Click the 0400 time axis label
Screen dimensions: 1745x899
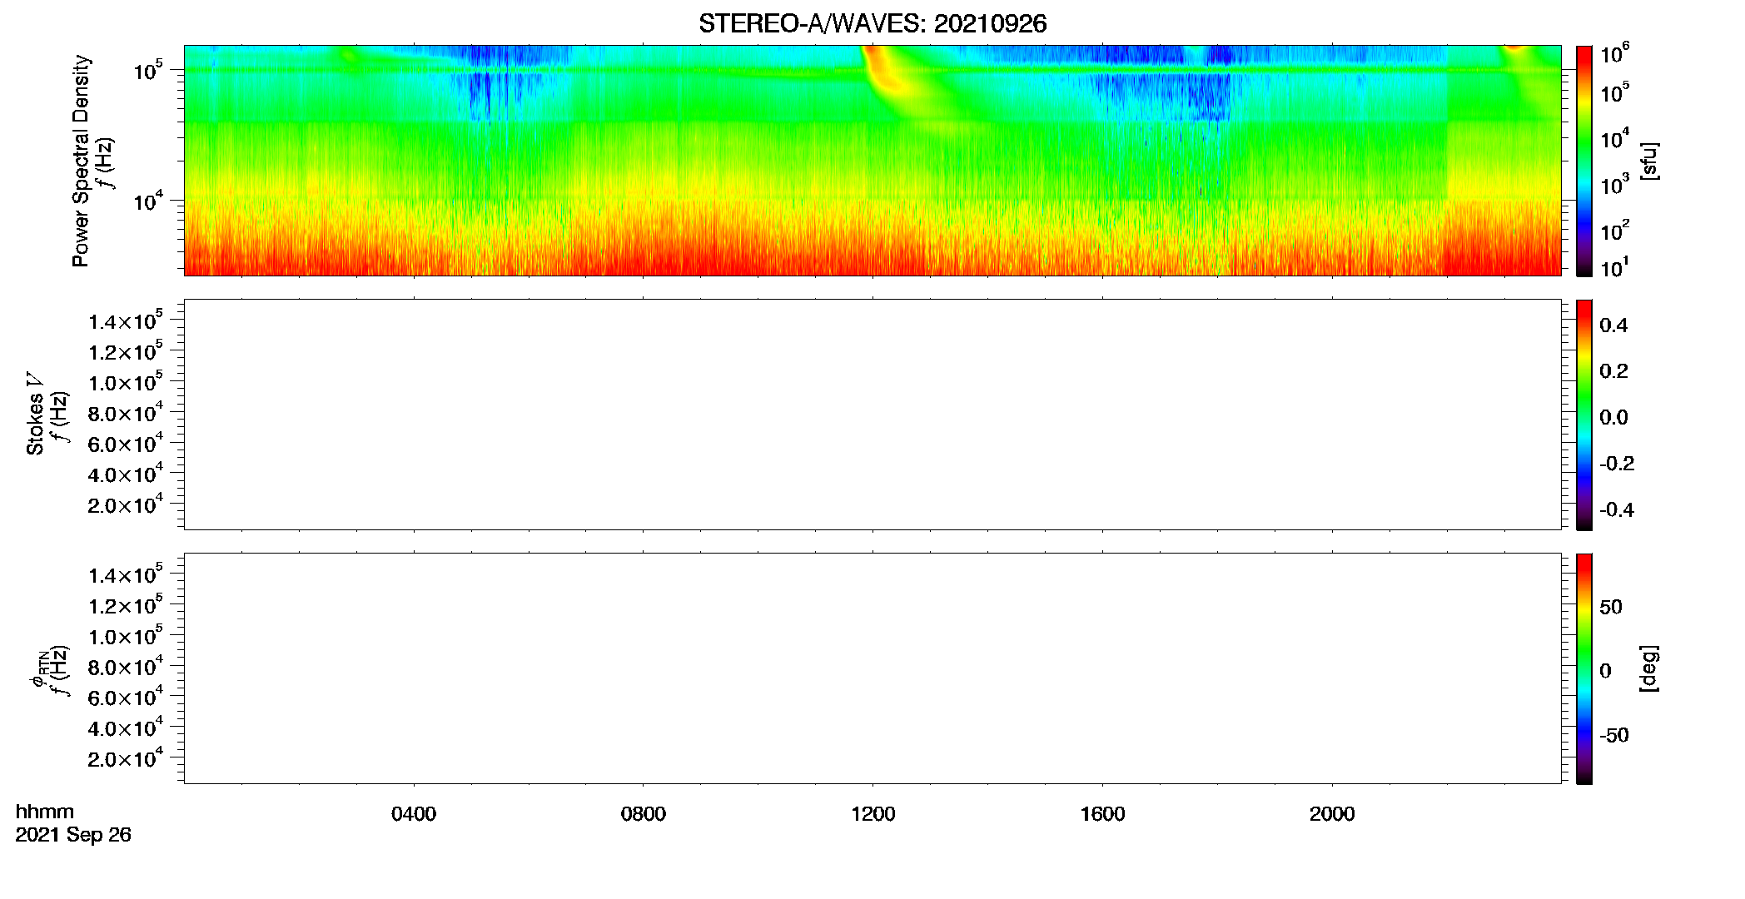414,814
